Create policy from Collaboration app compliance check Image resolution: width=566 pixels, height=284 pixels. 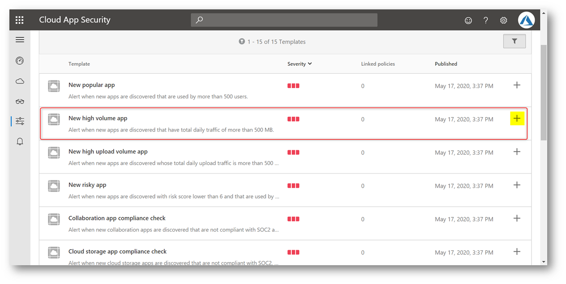point(517,218)
